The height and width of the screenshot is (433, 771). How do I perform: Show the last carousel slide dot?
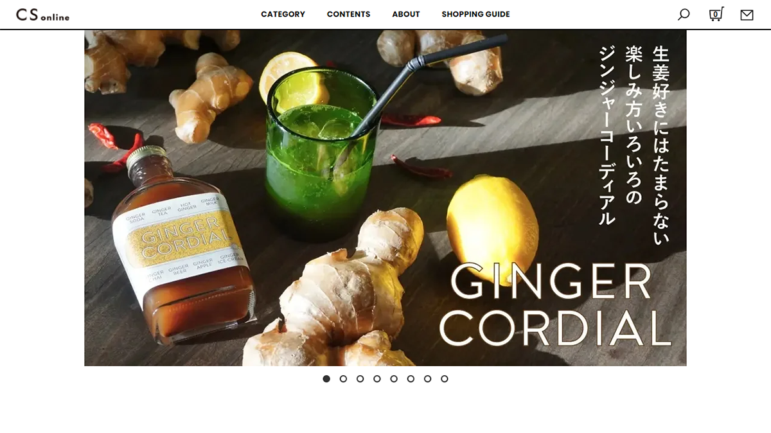point(444,379)
